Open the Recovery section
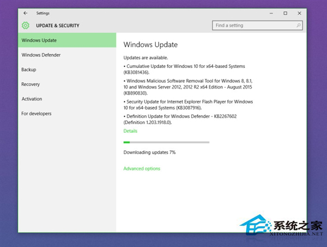This screenshot has height=247, width=327. [x=67, y=84]
